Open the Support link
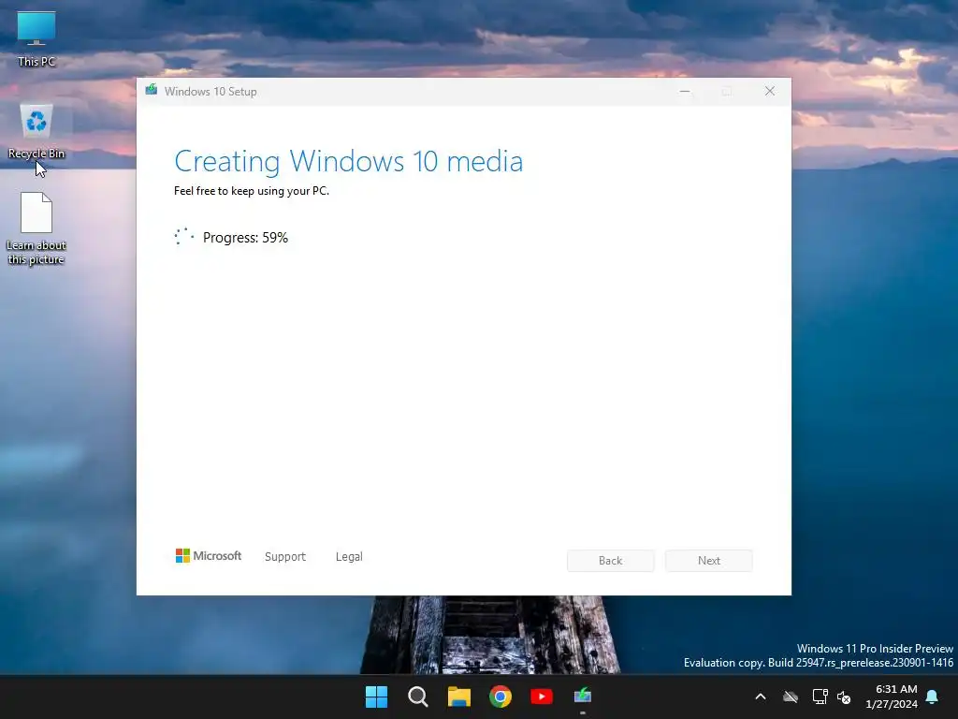 coord(284,556)
